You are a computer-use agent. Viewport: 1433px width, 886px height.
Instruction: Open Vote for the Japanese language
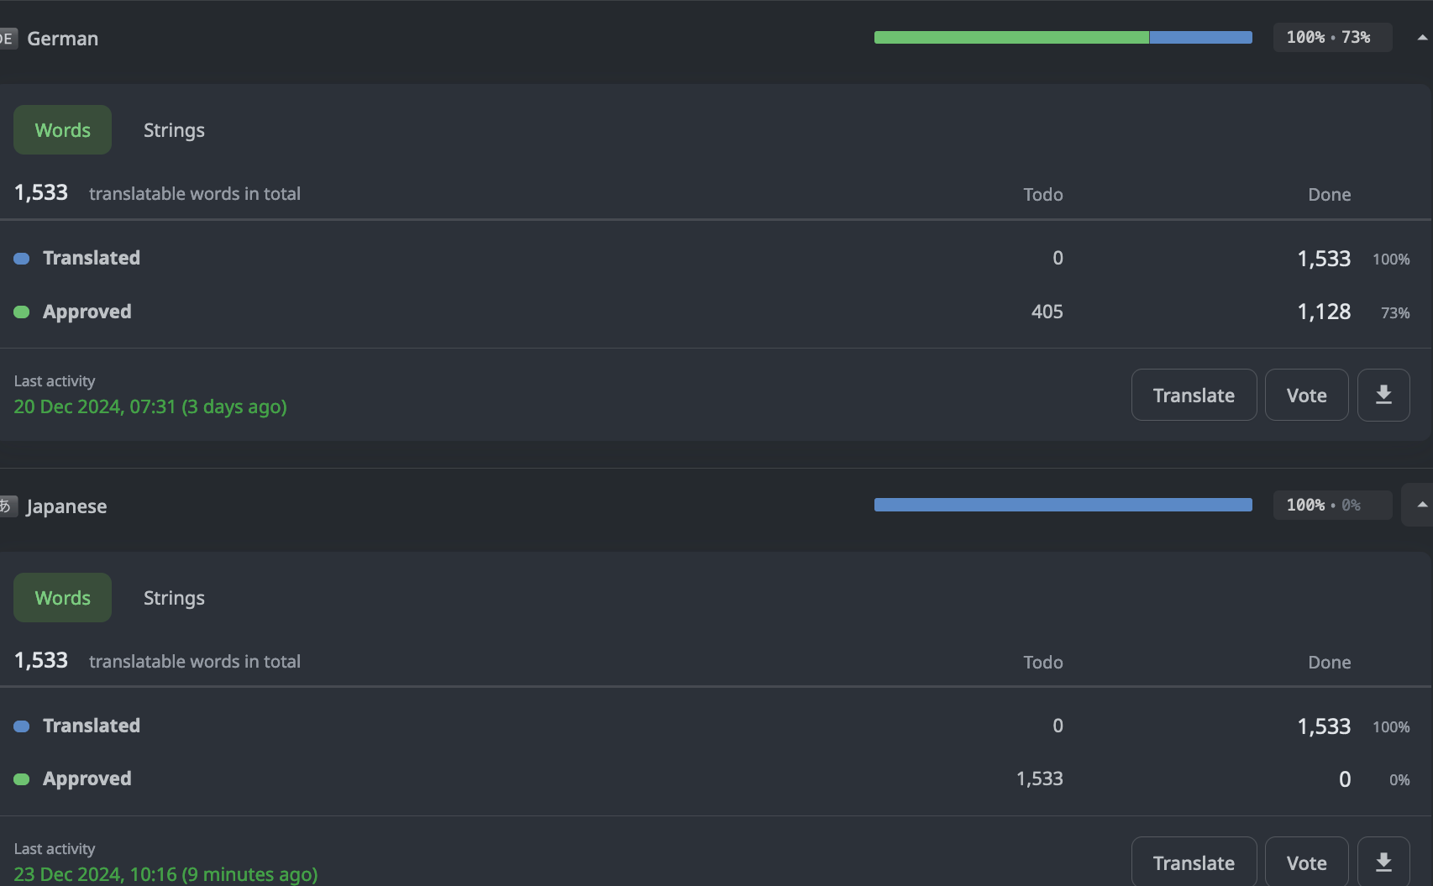tap(1306, 862)
